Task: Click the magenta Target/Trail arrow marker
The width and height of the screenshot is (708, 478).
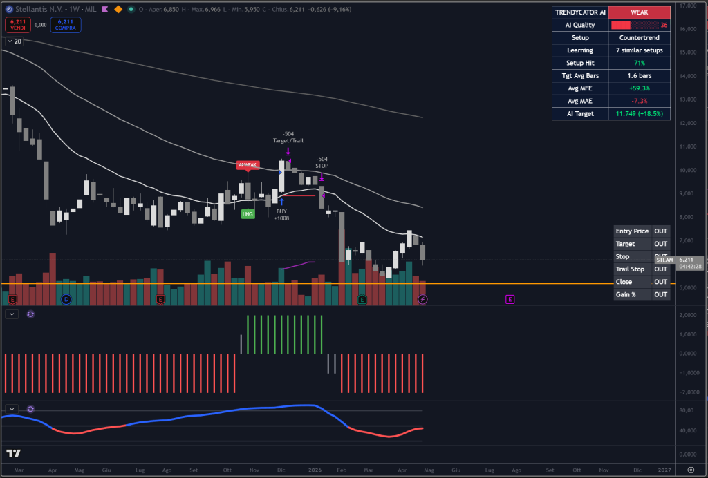Action: click(288, 151)
